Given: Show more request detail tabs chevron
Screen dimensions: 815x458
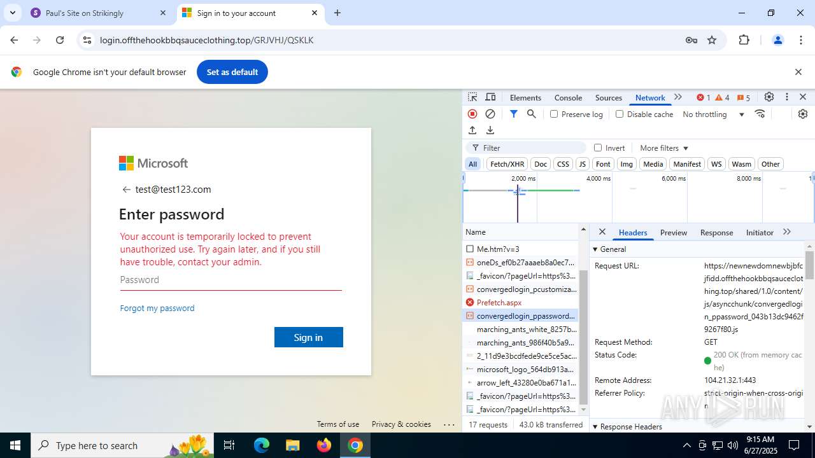Looking at the screenshot, I should 787,232.
